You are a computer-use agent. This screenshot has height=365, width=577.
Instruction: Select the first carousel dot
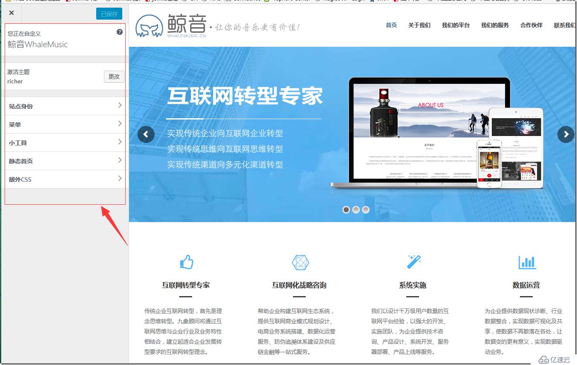coord(346,210)
